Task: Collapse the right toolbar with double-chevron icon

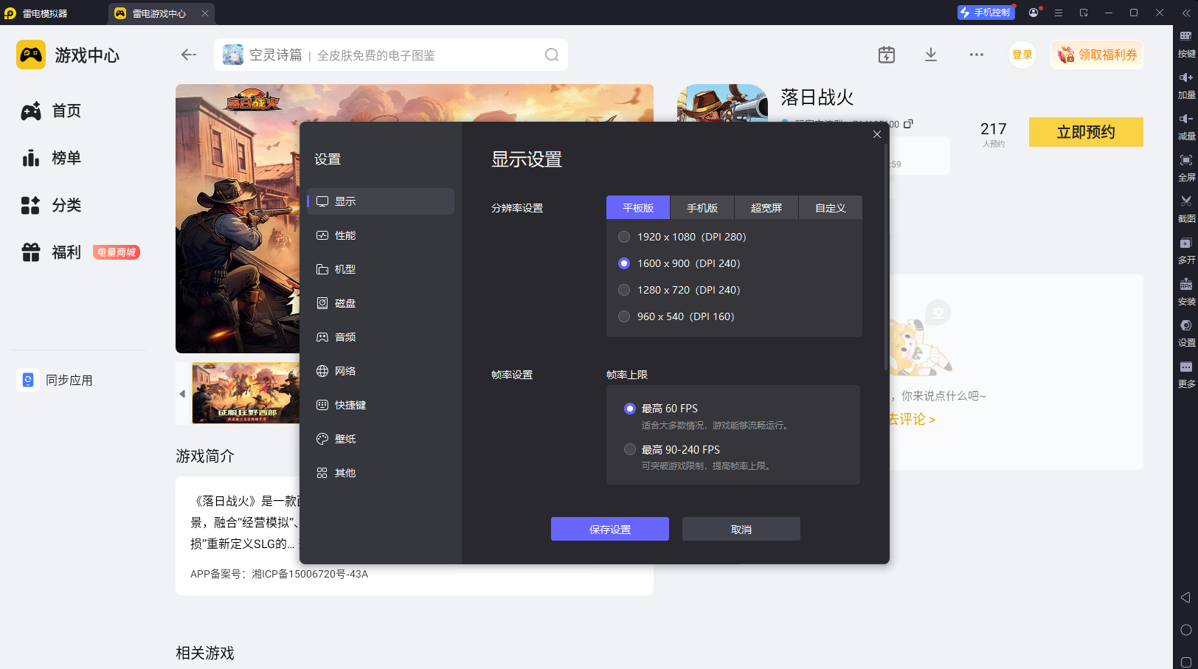Action: (x=1186, y=13)
